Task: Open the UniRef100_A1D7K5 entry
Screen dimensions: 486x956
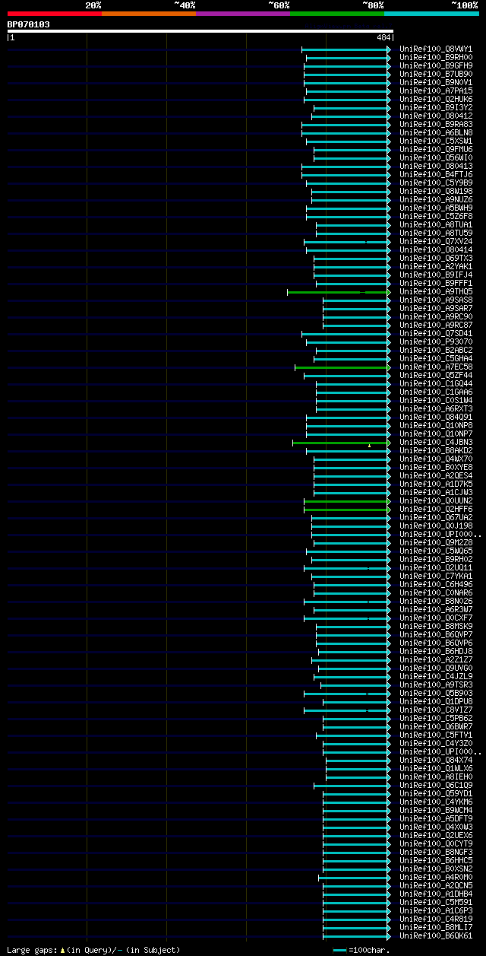Action: (436, 484)
